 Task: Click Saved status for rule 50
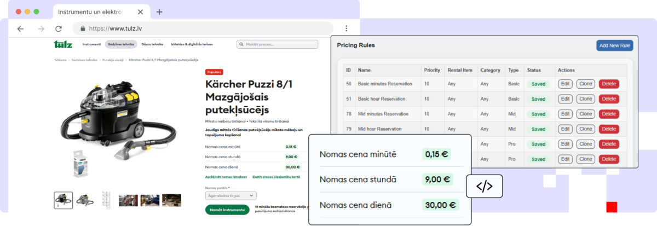tap(538, 84)
